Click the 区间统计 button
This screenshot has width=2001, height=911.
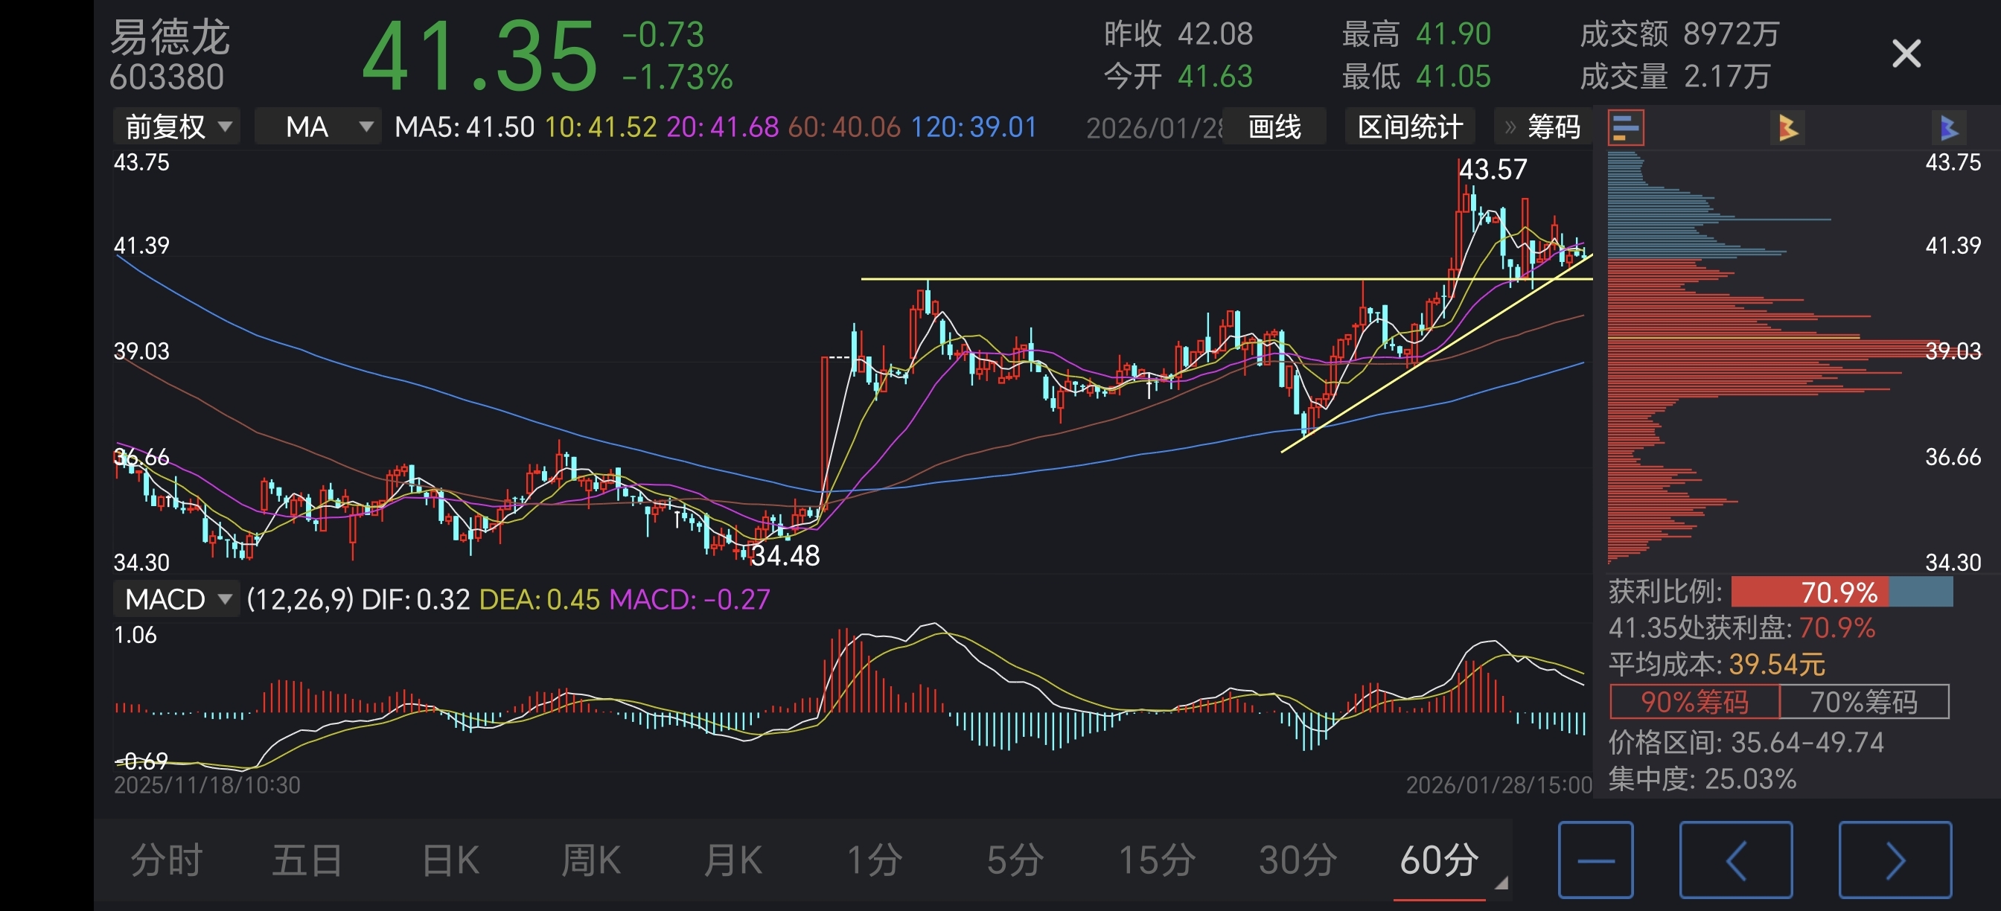[1410, 127]
